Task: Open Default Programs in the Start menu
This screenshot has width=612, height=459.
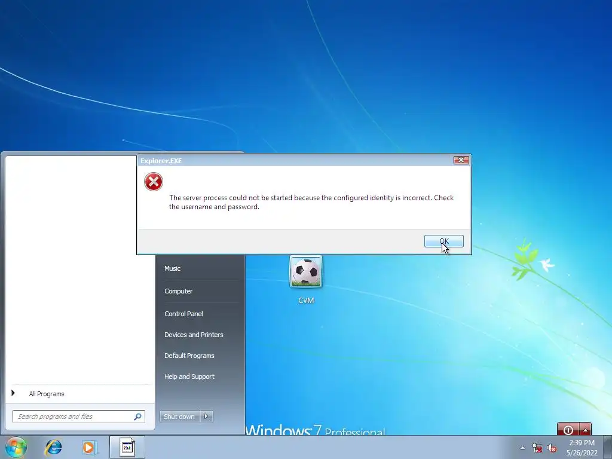Action: pyautogui.click(x=189, y=356)
